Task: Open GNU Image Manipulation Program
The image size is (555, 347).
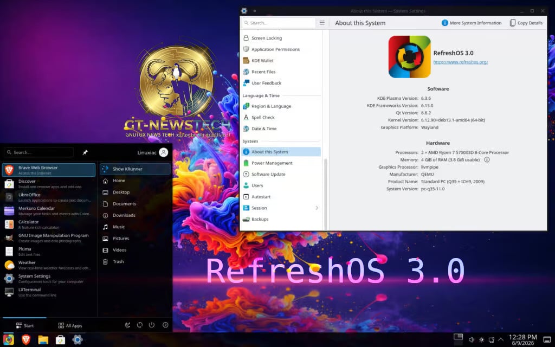Action: click(x=49, y=238)
